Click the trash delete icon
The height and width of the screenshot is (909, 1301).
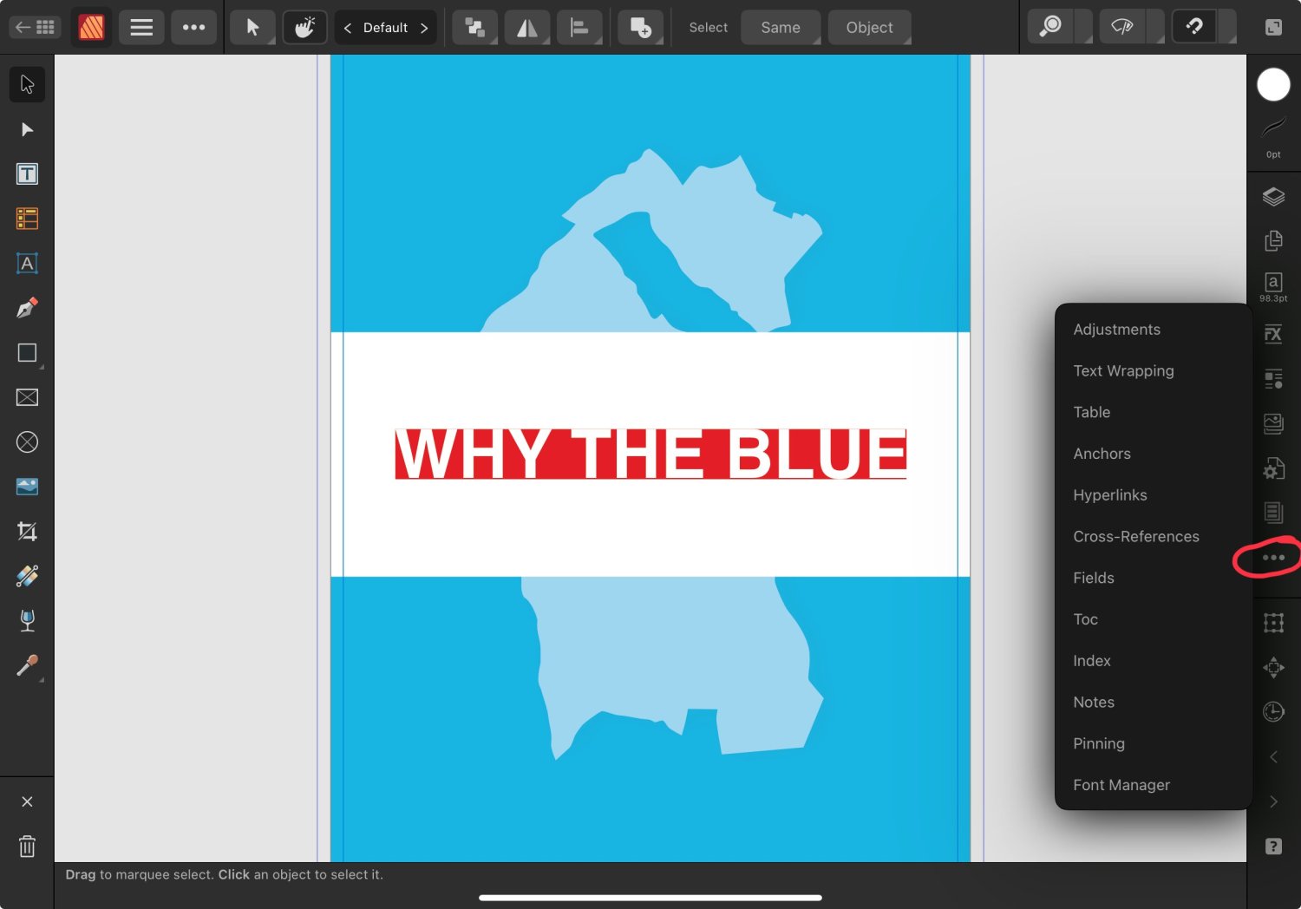tap(27, 847)
